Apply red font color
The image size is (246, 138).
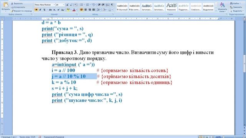[74, 10]
